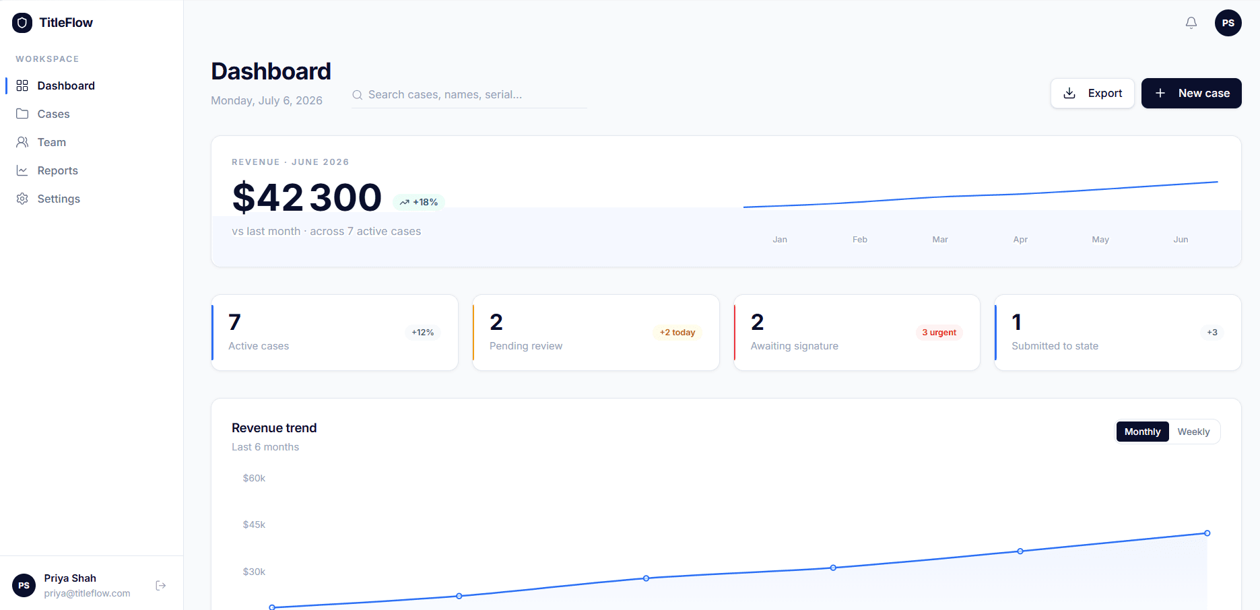Click the Team people icon
The width and height of the screenshot is (1260, 610).
pos(22,142)
